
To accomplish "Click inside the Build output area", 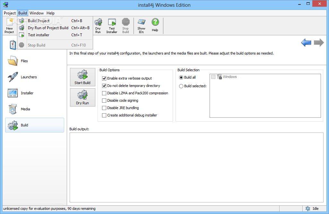I will pyautogui.click(x=196, y=167).
